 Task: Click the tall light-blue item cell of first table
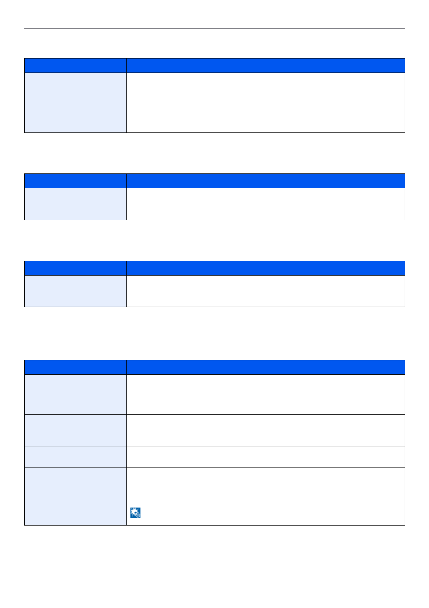coord(76,103)
